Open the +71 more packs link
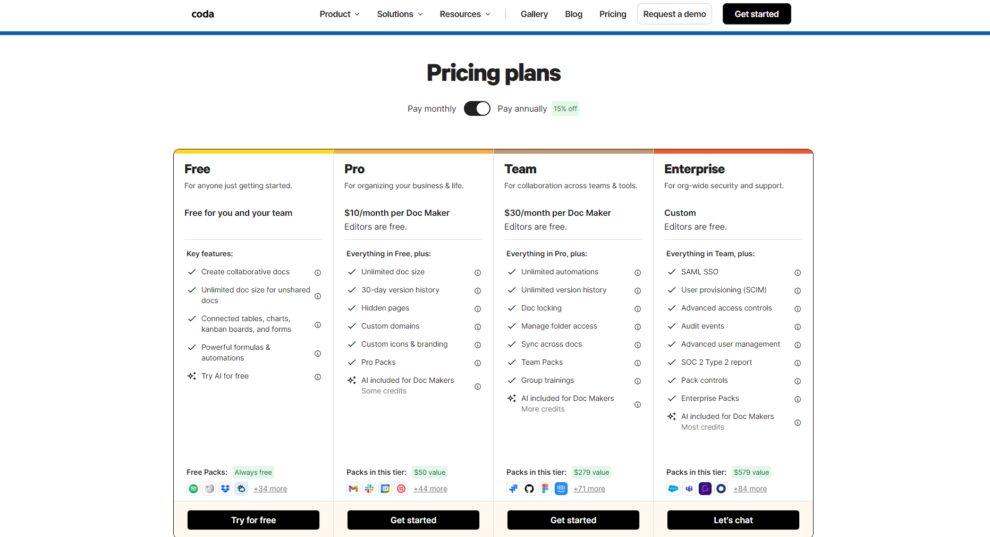Image resolution: width=990 pixels, height=537 pixels. tap(589, 489)
